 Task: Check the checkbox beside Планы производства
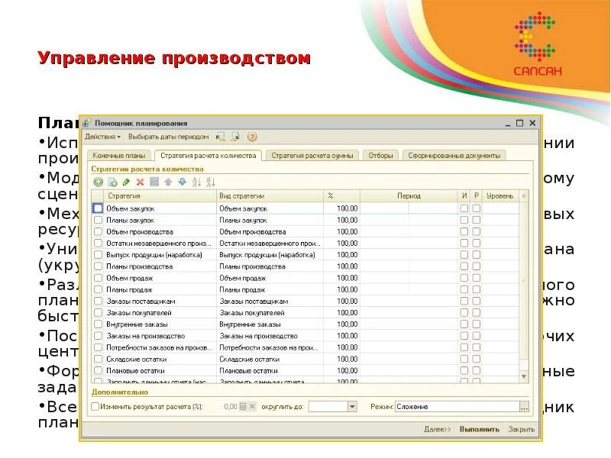pos(97,266)
